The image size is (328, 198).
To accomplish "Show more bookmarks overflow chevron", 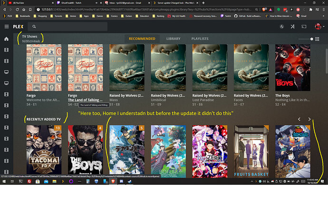I will (x=324, y=16).
